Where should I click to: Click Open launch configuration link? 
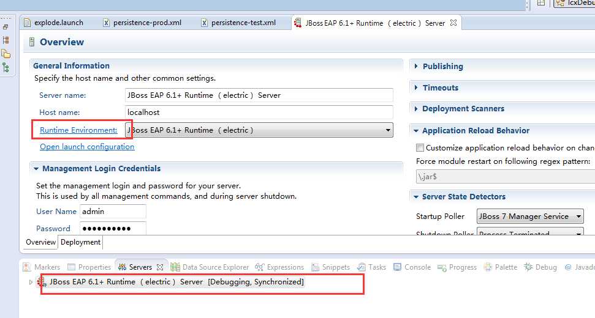(87, 147)
